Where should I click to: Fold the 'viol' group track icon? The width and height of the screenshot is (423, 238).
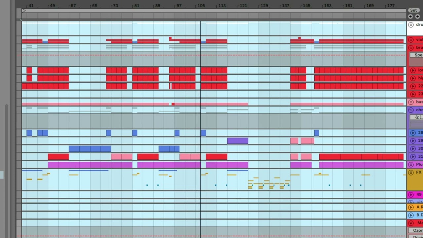411,40
